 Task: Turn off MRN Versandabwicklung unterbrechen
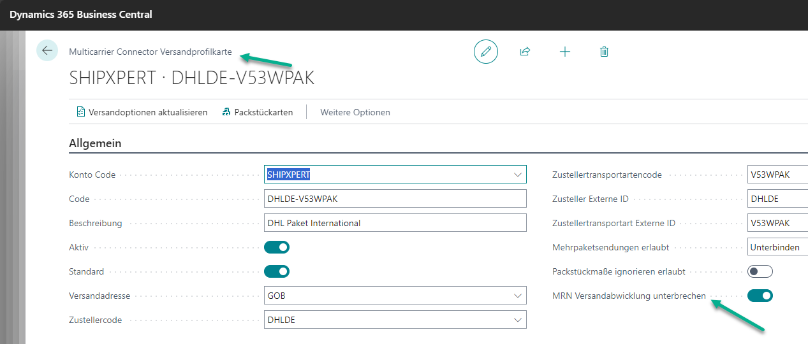tap(760, 296)
